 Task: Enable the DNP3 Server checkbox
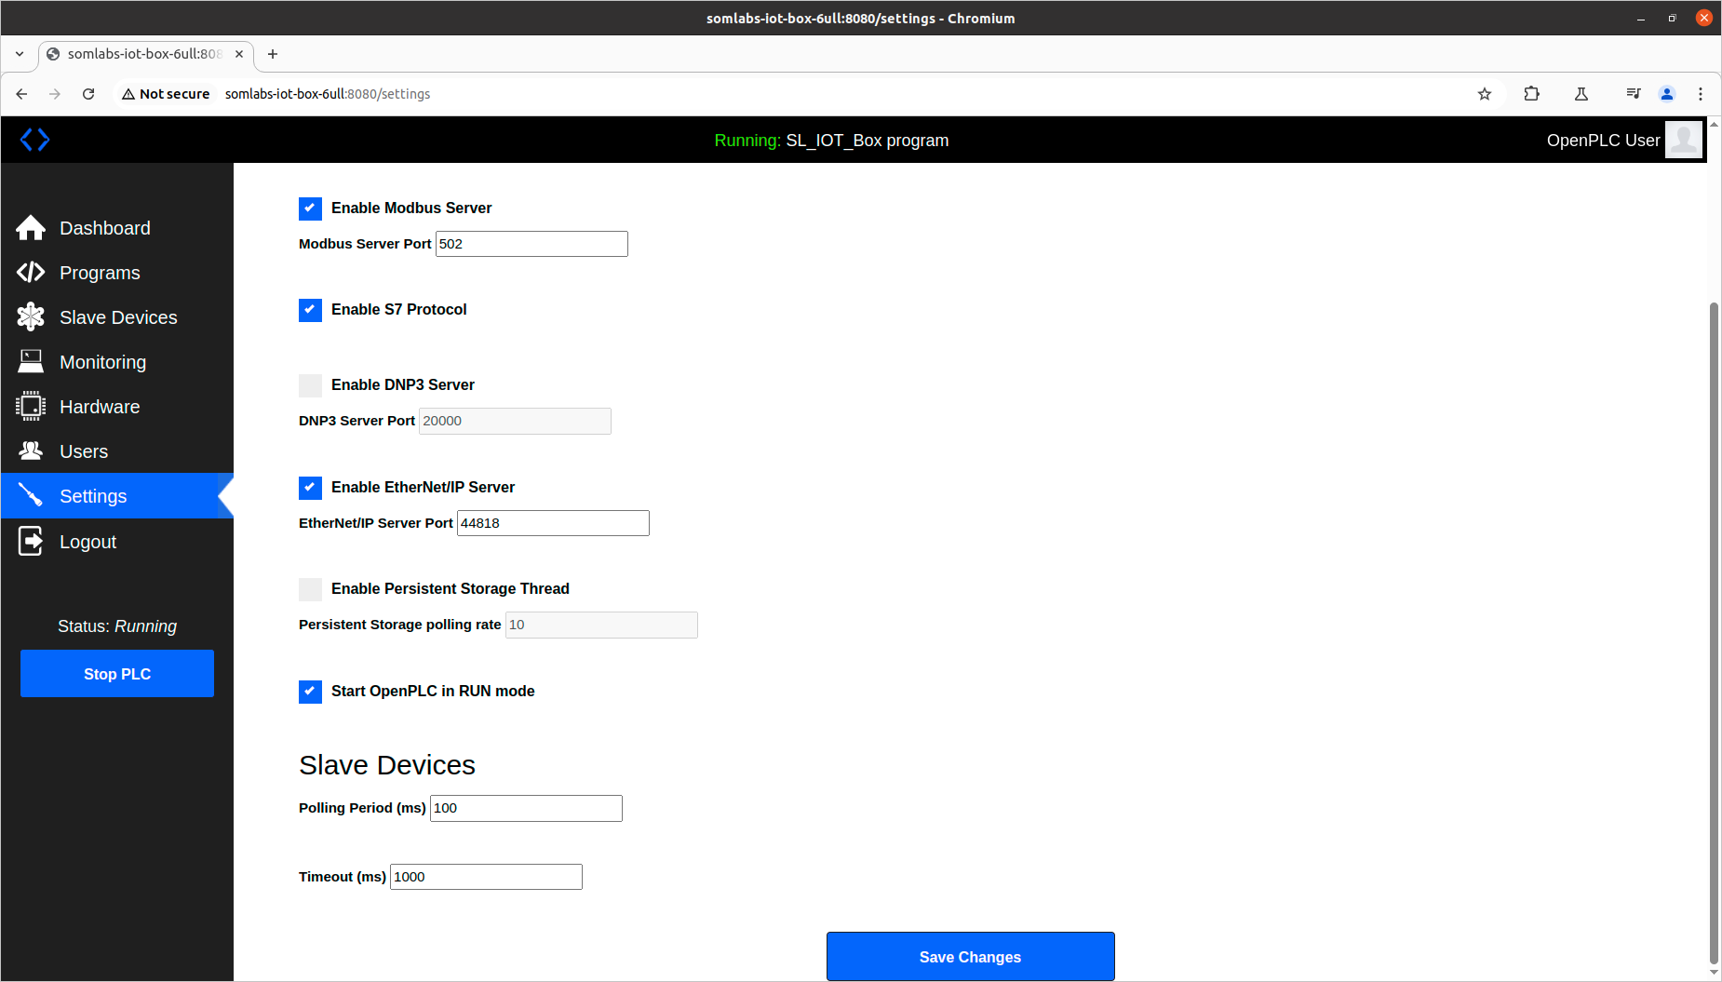pos(310,385)
